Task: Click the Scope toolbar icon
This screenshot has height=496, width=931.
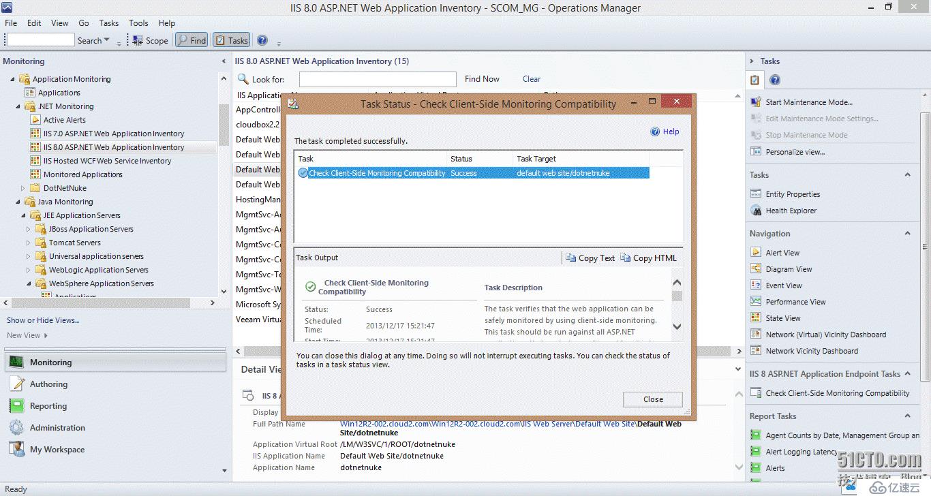Action: click(x=138, y=41)
